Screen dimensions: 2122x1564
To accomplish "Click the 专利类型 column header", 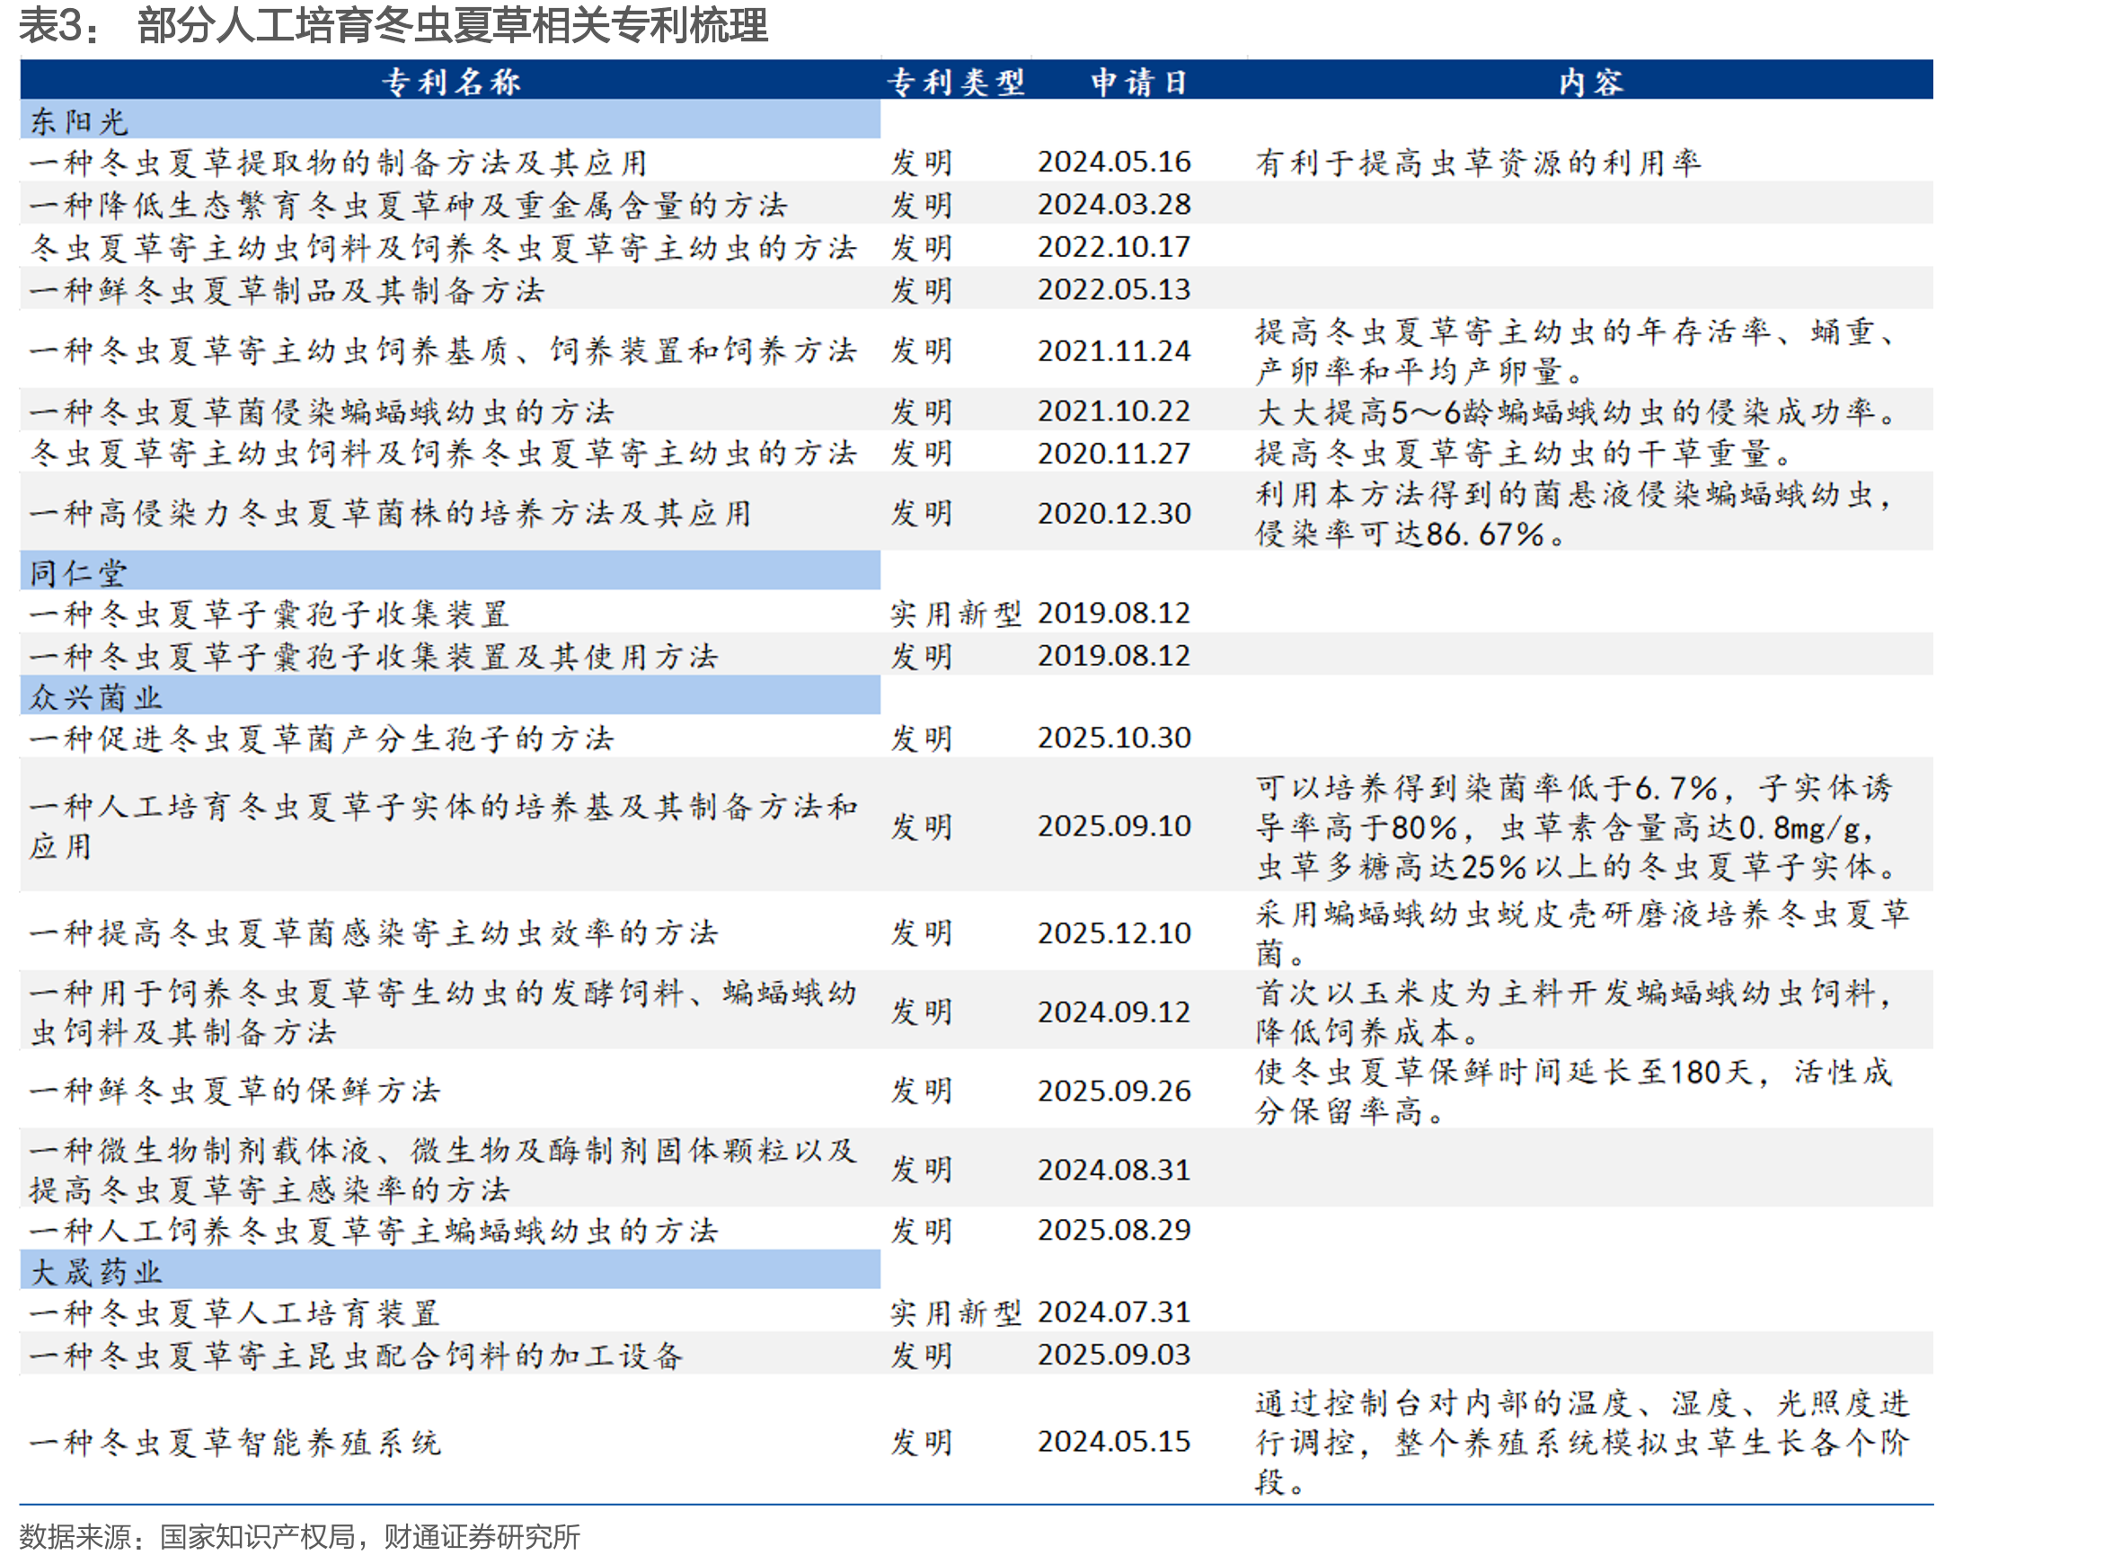I will [x=955, y=83].
